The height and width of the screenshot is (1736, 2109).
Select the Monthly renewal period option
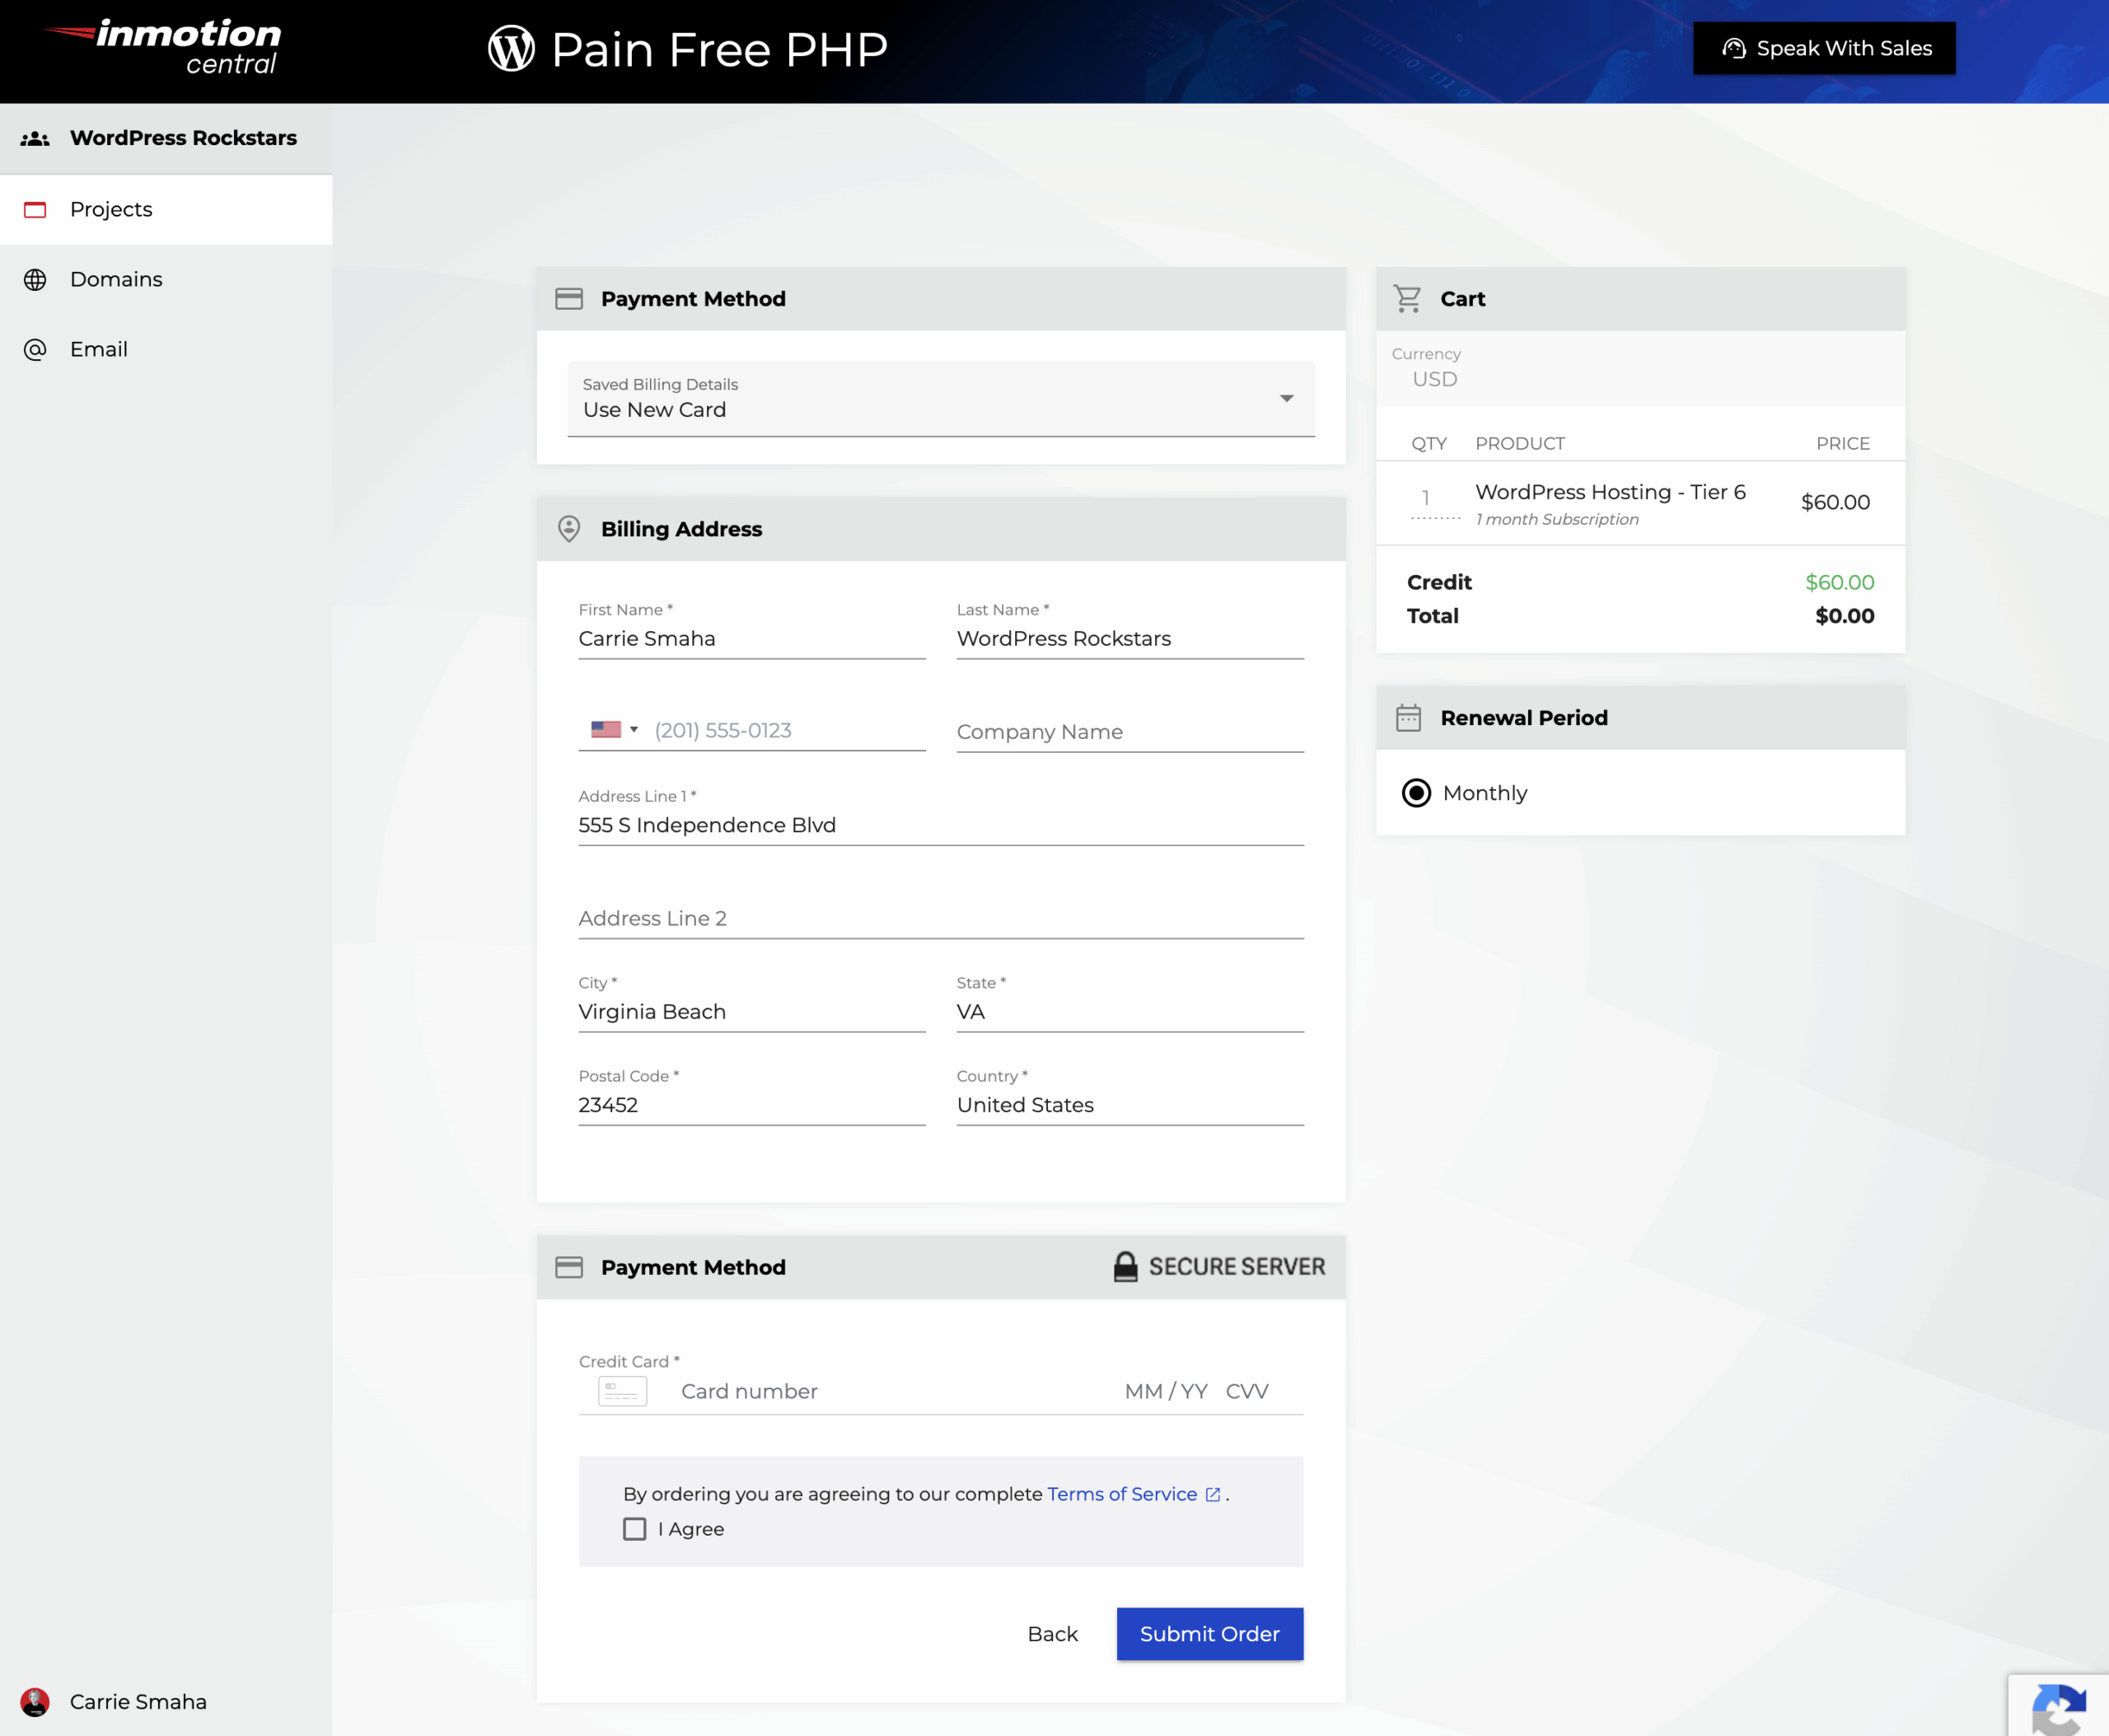(x=1416, y=793)
